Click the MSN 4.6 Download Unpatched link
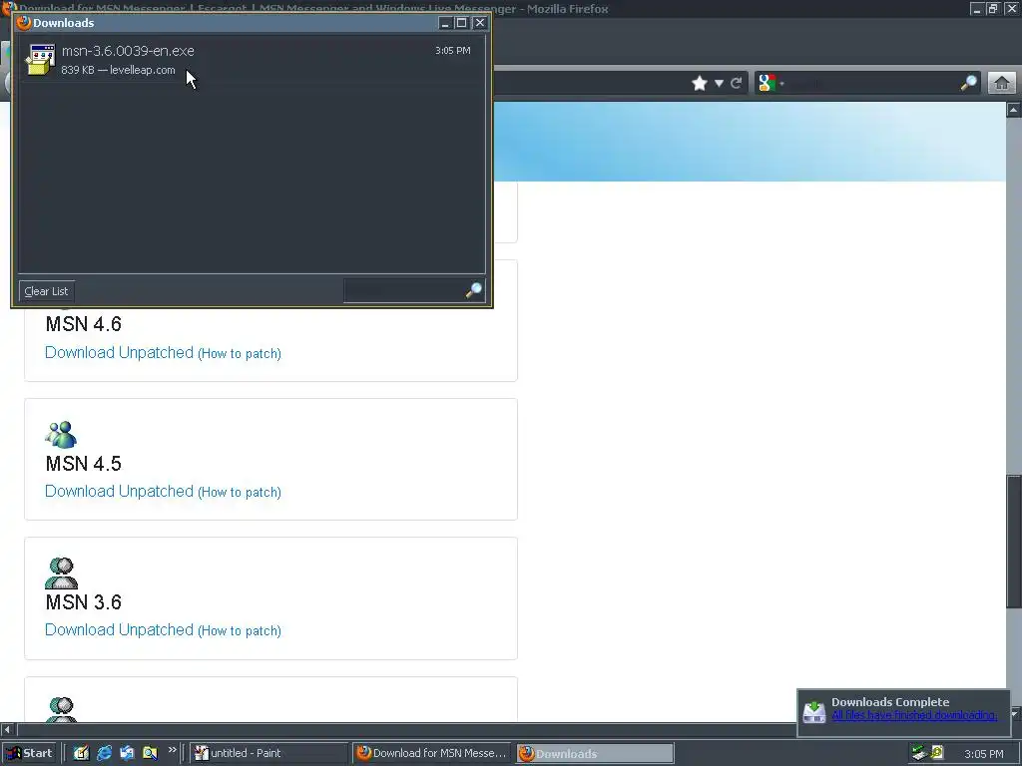1022x766 pixels. [120, 352]
